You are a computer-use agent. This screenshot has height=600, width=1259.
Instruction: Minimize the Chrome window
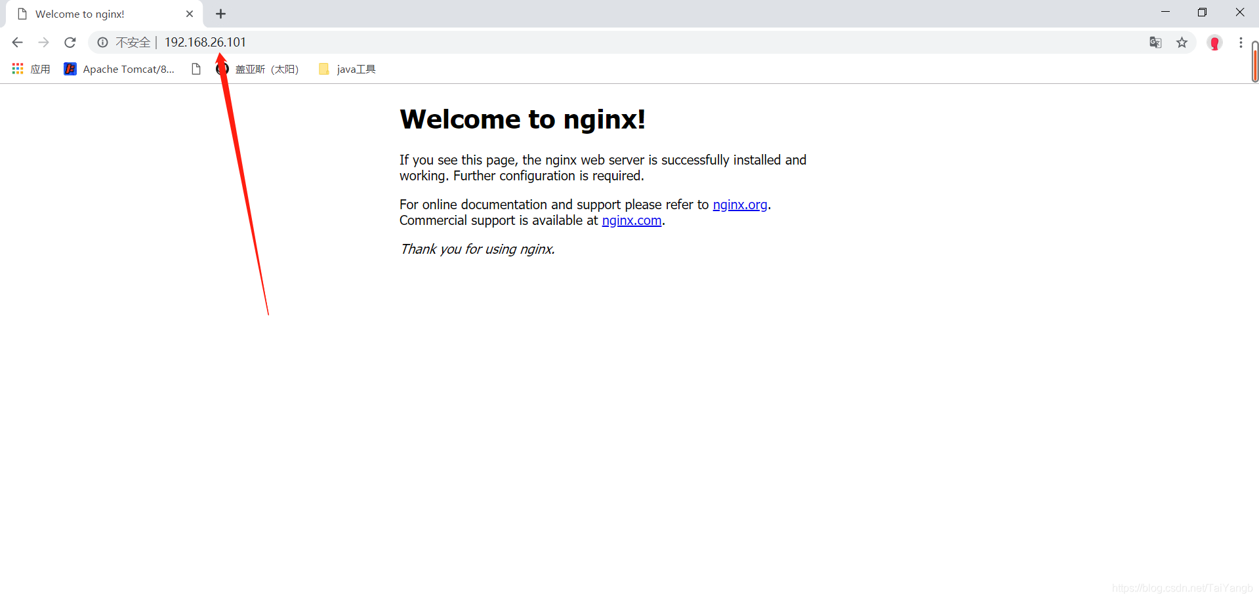[1165, 12]
